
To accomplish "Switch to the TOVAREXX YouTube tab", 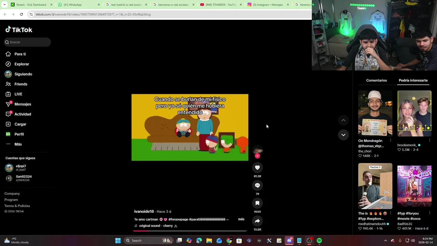I will [221, 5].
